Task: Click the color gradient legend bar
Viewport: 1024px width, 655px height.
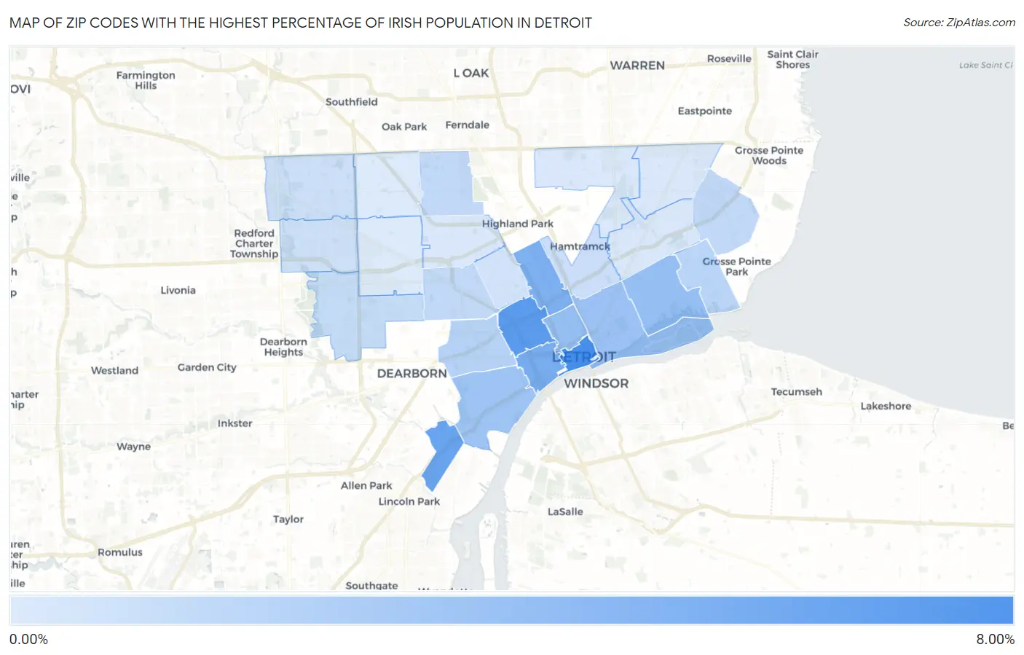Action: [x=511, y=611]
